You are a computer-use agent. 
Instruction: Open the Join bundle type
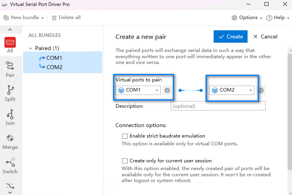[x=10, y=117]
